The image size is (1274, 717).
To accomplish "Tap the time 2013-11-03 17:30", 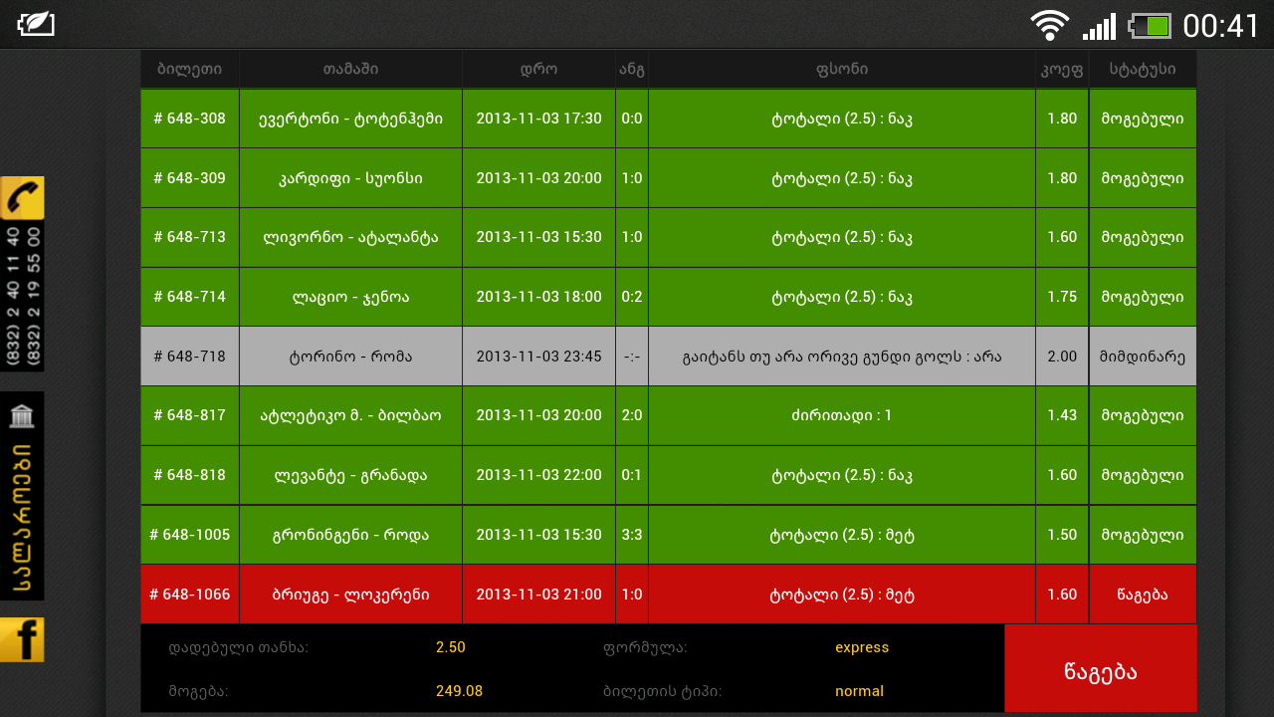I will pyautogui.click(x=538, y=119).
